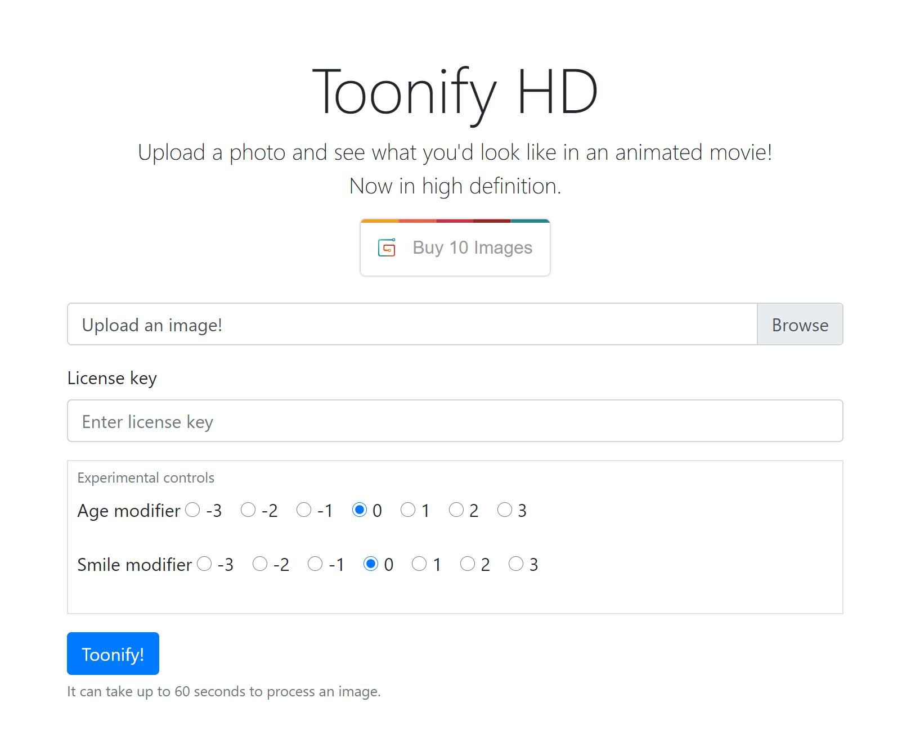This screenshot has width=902, height=734.
Task: Select Smile modifier value 3
Action: coord(516,564)
